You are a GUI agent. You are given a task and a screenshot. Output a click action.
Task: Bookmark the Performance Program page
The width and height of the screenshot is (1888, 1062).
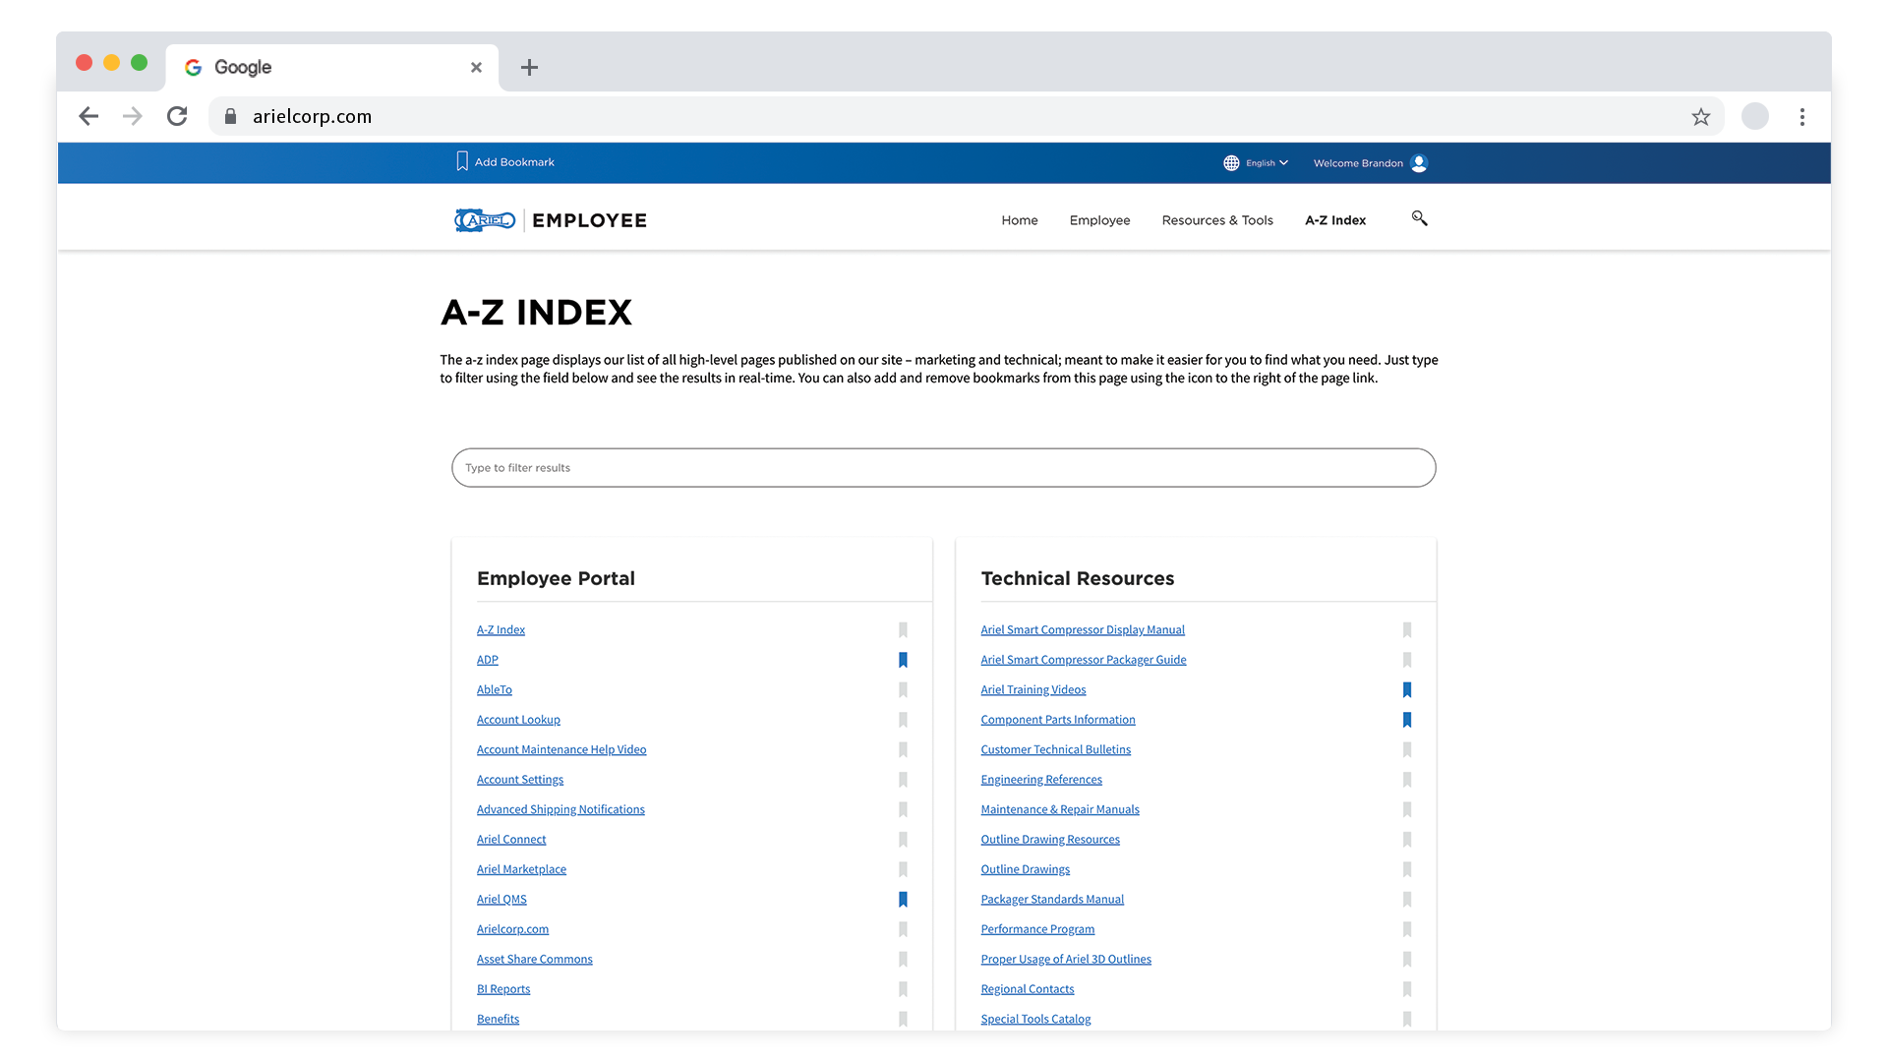point(1407,929)
